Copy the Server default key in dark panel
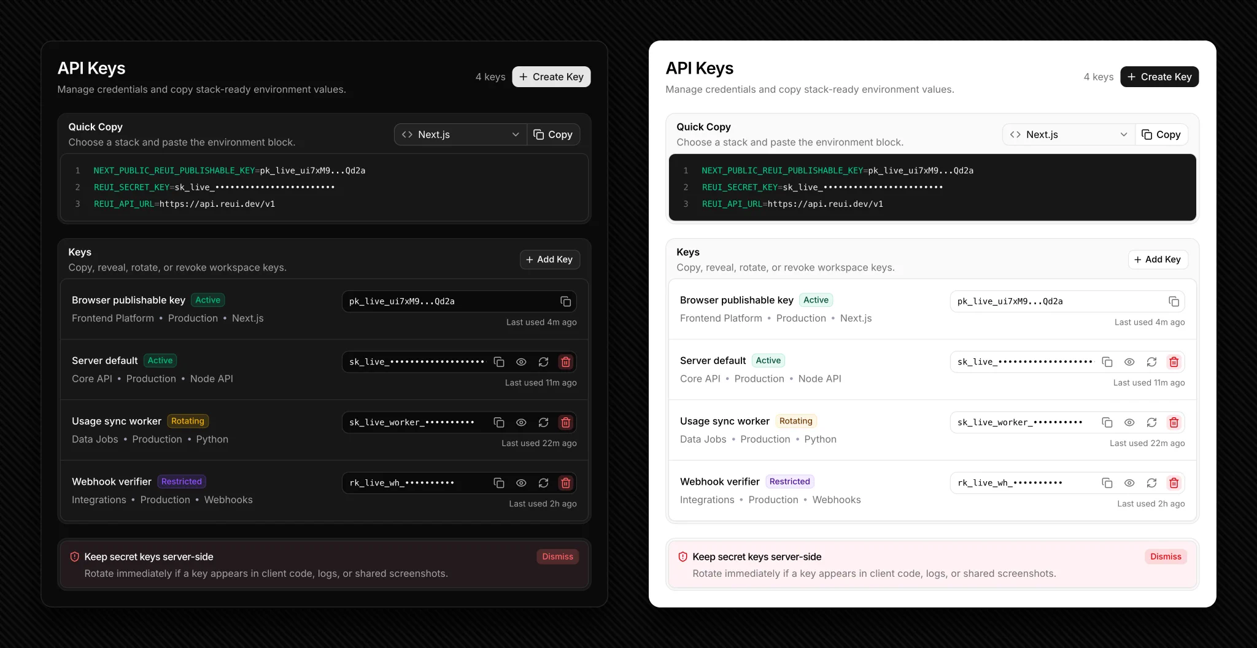The height and width of the screenshot is (648, 1257). (499, 362)
